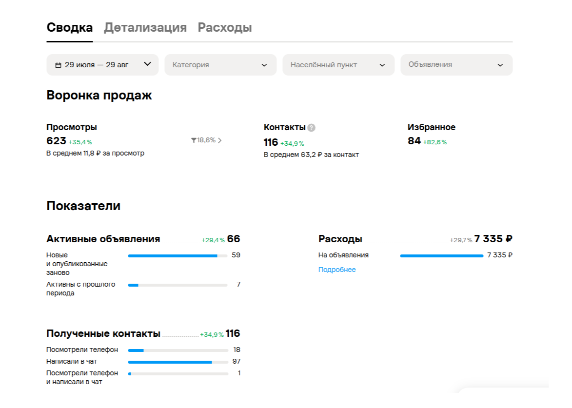Click the Полученные контакты heading
572x408 pixels.
coord(103,333)
